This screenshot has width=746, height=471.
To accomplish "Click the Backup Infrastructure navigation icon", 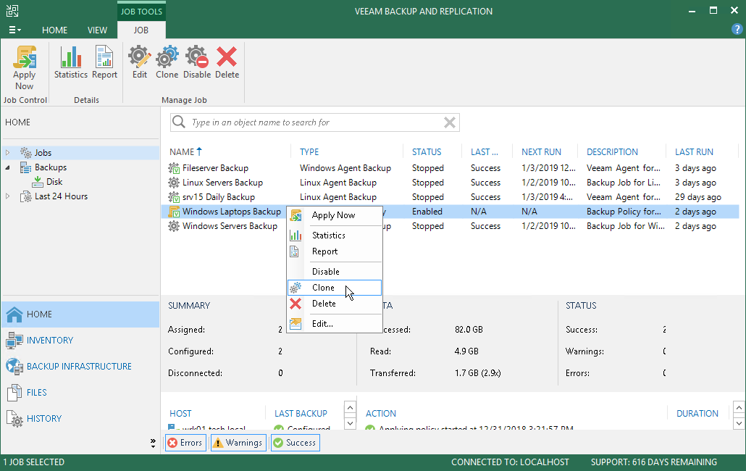I will point(14,367).
